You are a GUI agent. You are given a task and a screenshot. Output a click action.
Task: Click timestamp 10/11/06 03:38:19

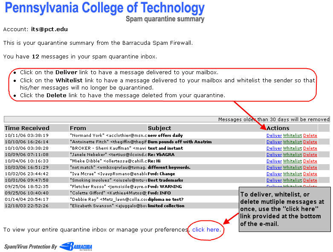(26, 136)
